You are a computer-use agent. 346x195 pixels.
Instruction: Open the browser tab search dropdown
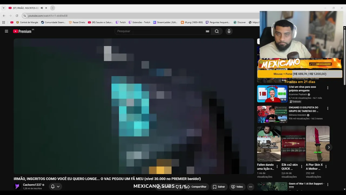tap(4, 8)
